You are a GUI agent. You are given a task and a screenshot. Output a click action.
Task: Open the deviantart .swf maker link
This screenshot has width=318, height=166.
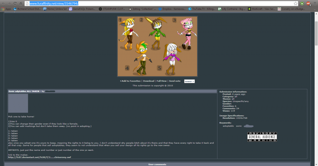[39, 157]
